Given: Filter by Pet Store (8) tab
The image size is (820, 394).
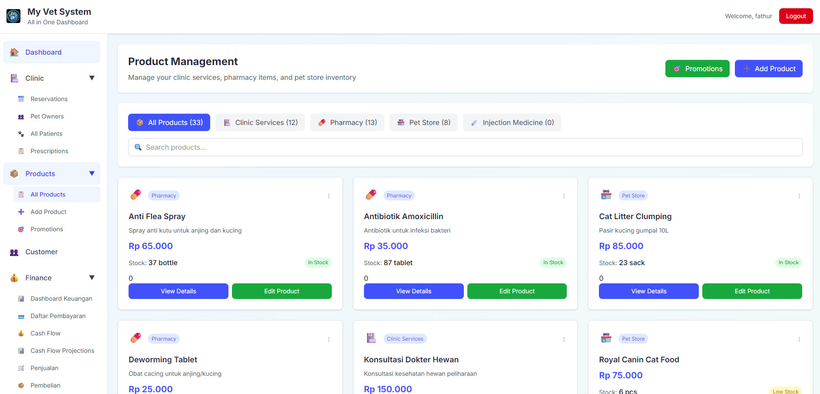Looking at the screenshot, I should 423,122.
